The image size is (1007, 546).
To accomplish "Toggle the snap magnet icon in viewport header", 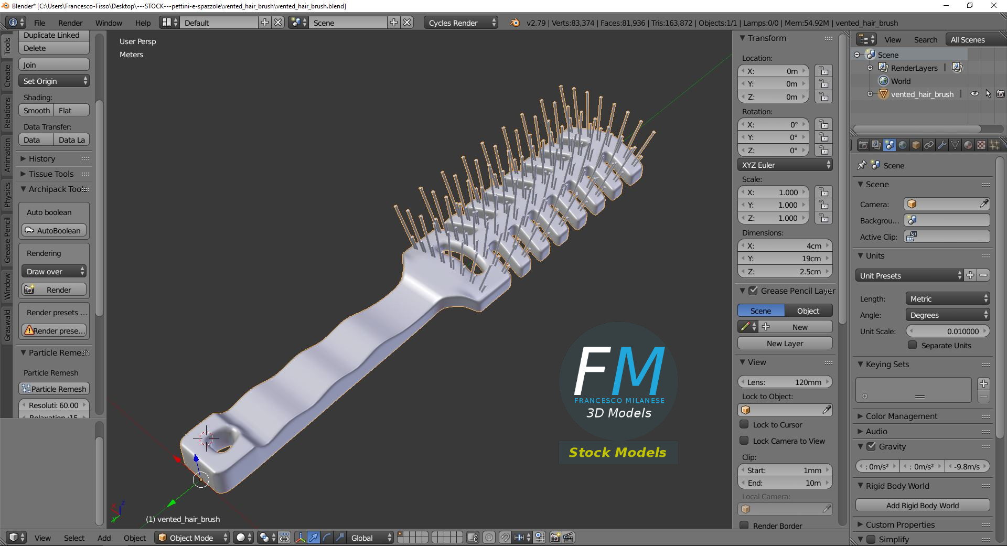I will 505,538.
